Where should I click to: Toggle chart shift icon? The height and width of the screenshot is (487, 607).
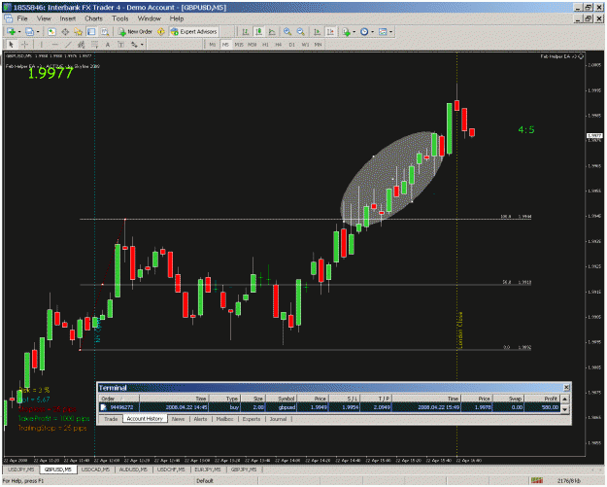330,32
